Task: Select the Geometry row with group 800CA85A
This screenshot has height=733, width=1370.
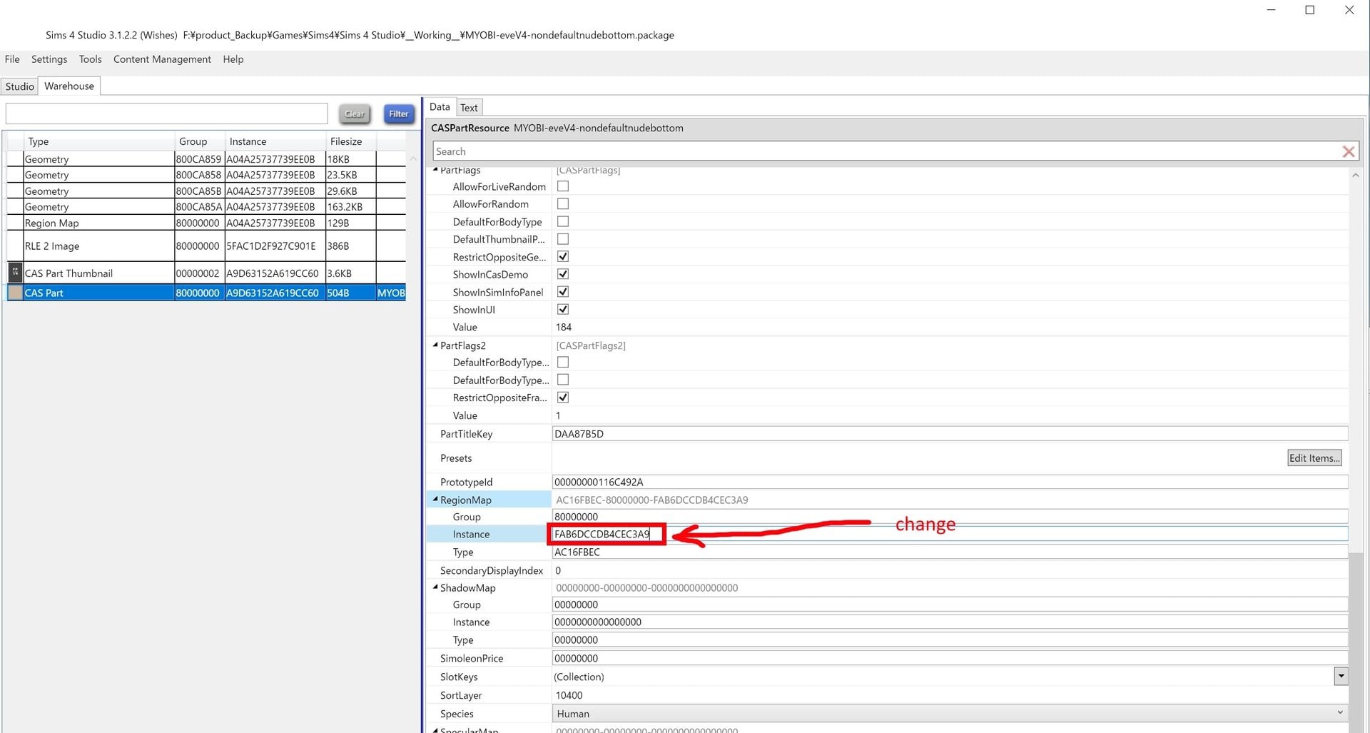Action: pyautogui.click(x=206, y=207)
